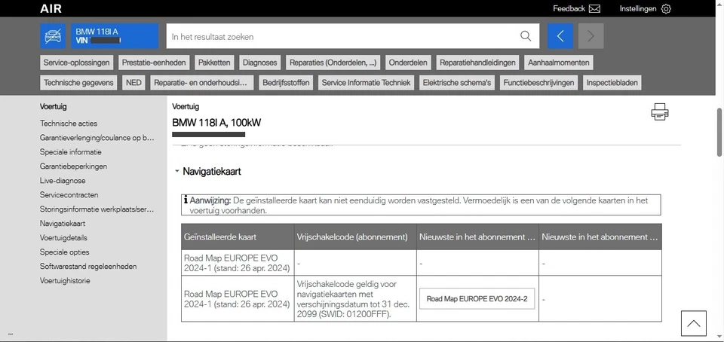The width and height of the screenshot is (724, 342).
Task: Select the BMW 118I A vehicle tile
Action: [x=115, y=36]
